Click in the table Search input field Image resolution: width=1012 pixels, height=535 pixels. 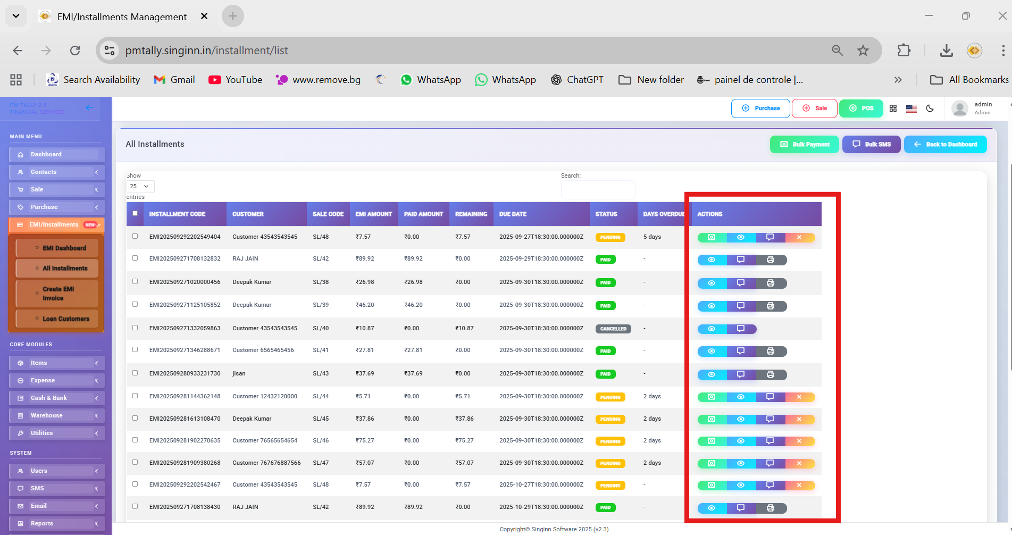coord(598,189)
